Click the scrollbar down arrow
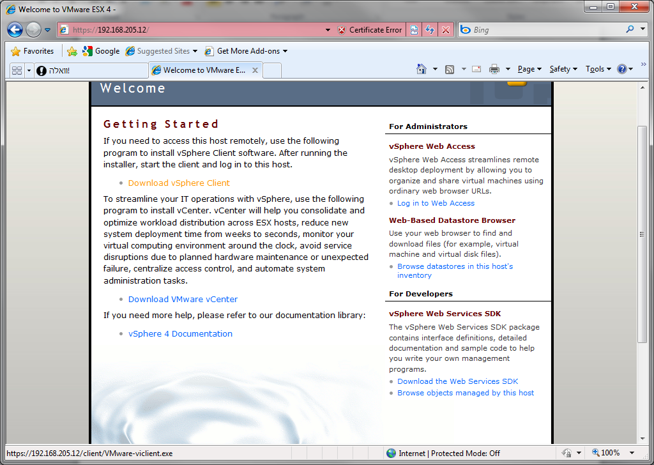 pos(643,439)
